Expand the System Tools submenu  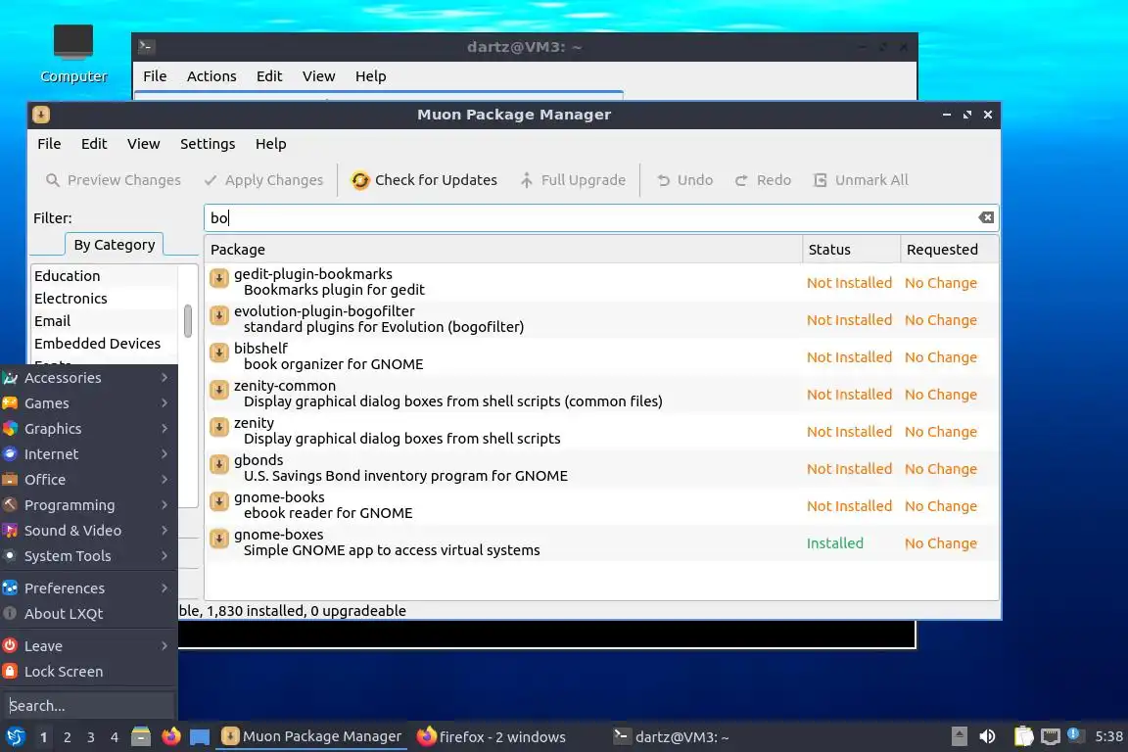[x=88, y=556]
